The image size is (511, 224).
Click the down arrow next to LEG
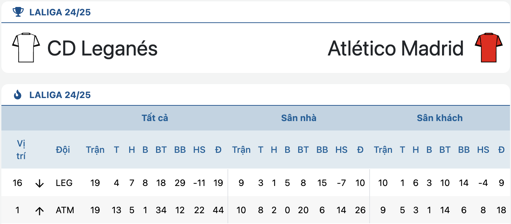point(40,183)
